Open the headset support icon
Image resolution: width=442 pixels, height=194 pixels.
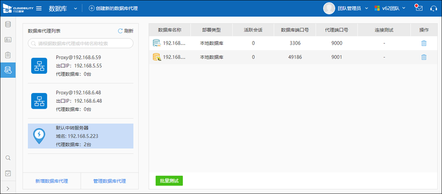coord(433,8)
